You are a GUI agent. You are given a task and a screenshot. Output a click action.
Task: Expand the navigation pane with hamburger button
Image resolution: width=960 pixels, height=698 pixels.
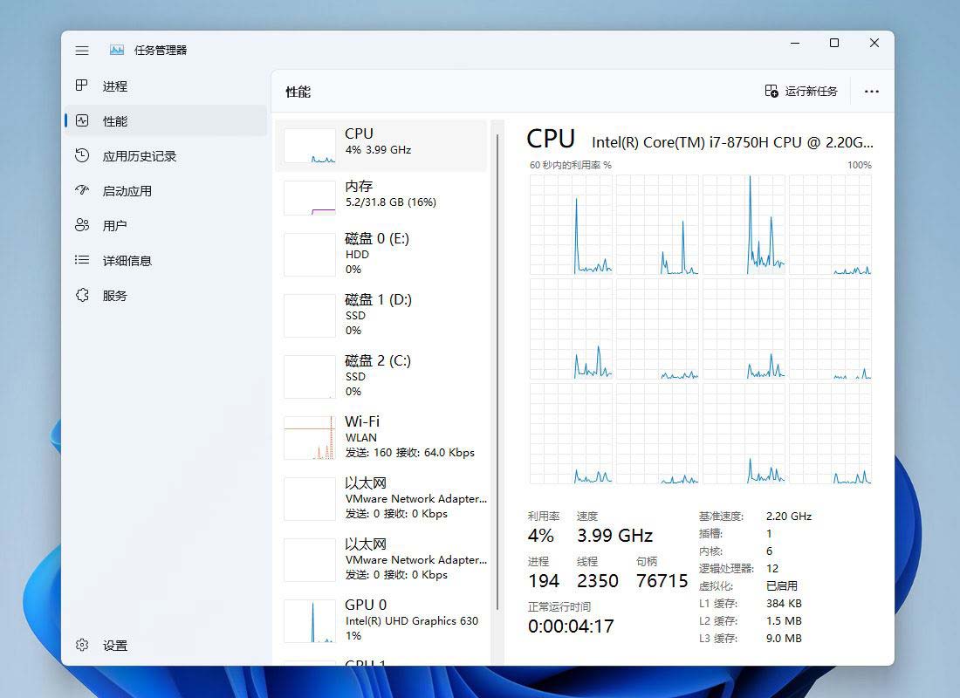click(81, 50)
